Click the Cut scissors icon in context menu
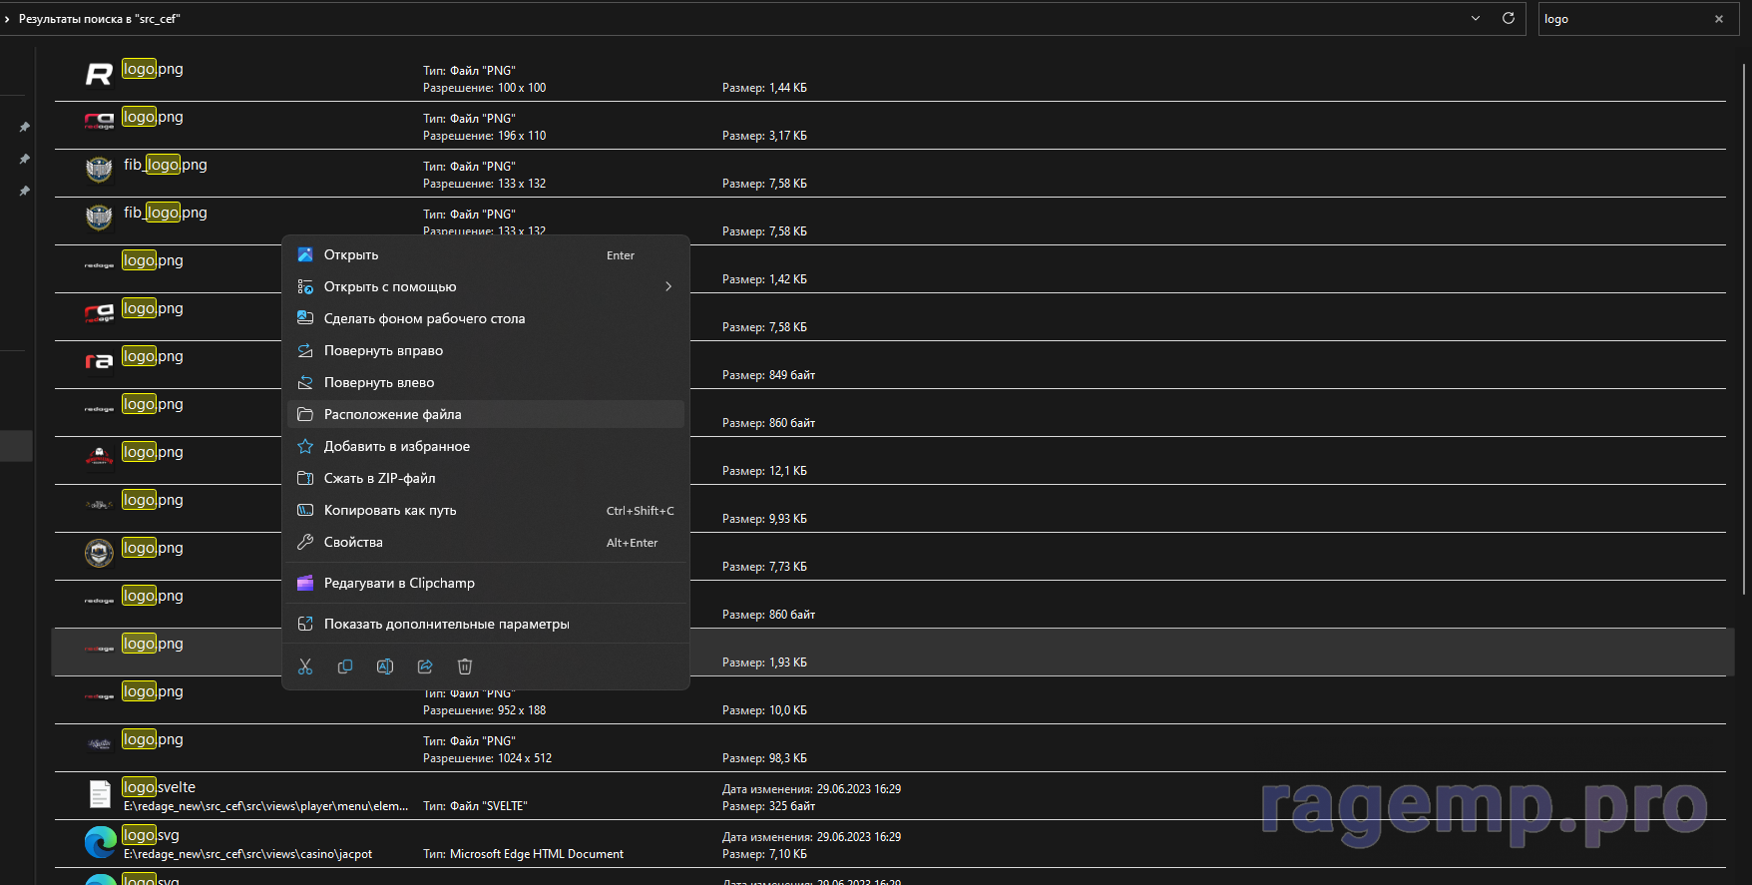 pyautogui.click(x=305, y=666)
